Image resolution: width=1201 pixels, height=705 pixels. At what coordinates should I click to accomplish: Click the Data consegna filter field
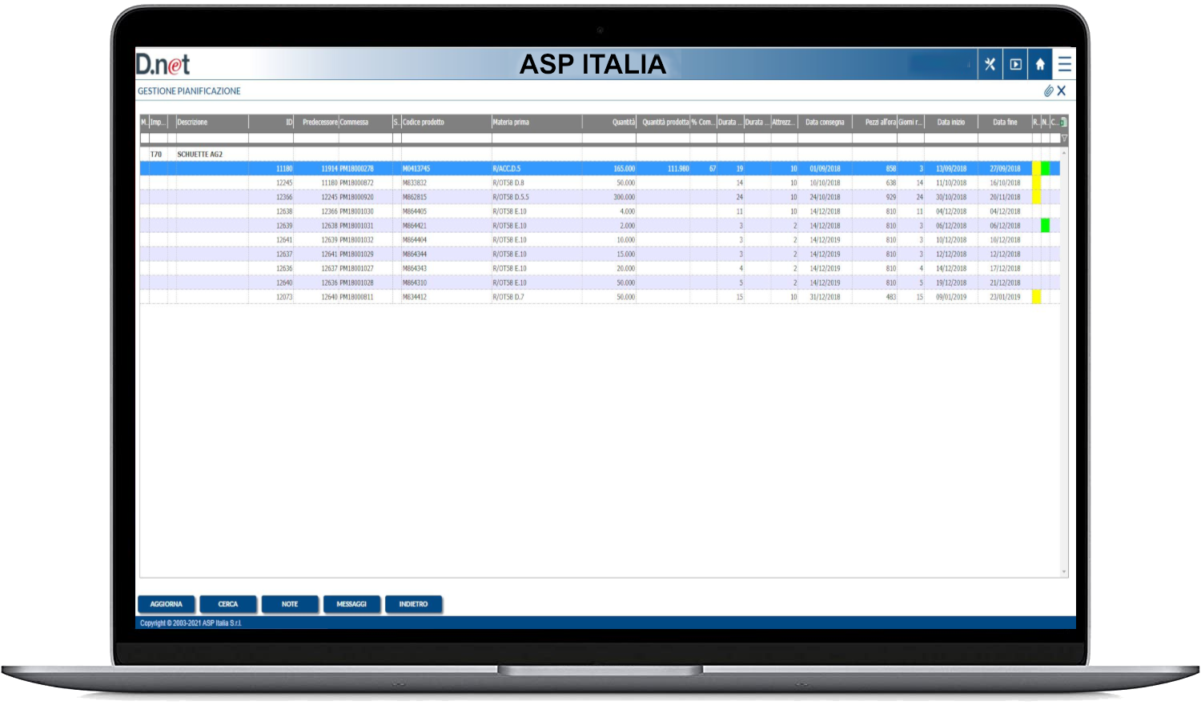(x=825, y=138)
